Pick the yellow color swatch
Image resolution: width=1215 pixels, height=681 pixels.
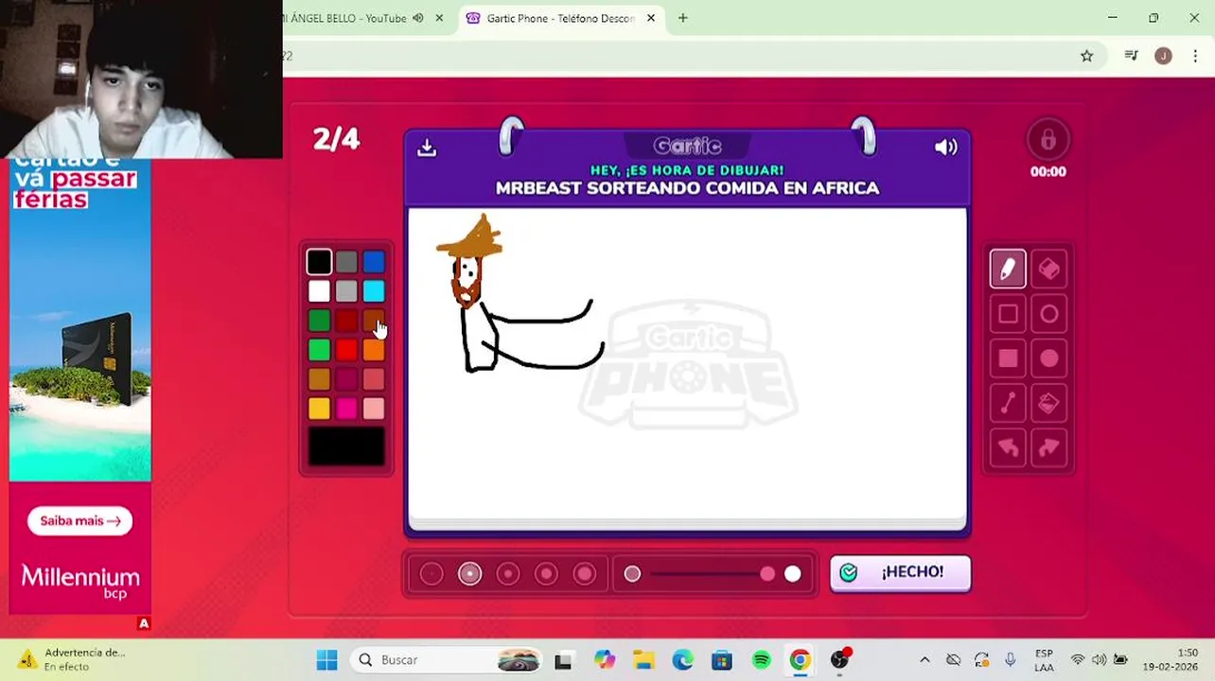[x=319, y=409]
